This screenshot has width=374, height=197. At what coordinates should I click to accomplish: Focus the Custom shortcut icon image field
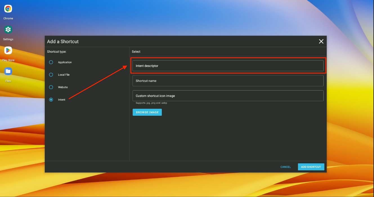pyautogui.click(x=228, y=96)
